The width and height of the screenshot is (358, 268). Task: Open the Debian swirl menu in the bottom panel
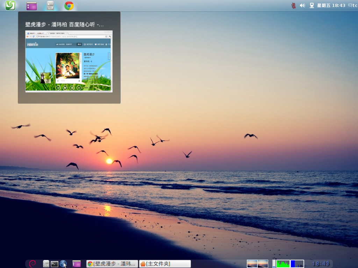(x=33, y=264)
